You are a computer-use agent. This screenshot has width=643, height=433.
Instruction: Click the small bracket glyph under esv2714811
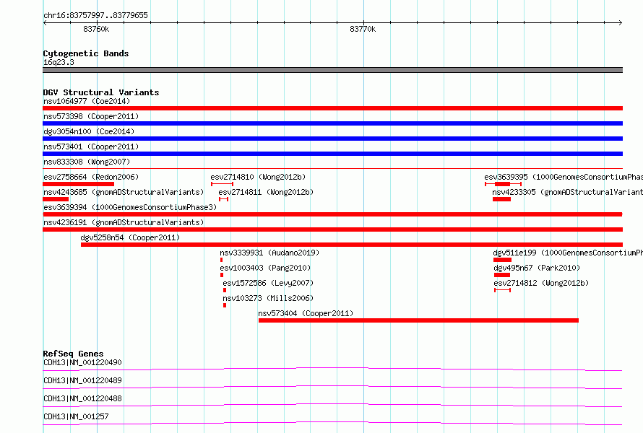[x=223, y=199]
